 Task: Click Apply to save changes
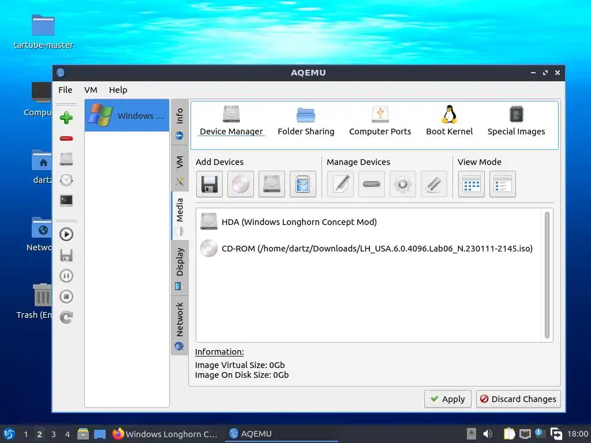tap(448, 399)
